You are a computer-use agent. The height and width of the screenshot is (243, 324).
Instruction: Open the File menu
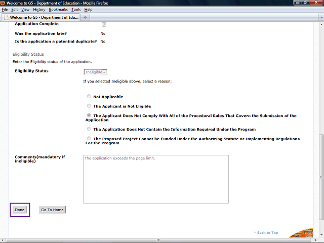[5, 10]
